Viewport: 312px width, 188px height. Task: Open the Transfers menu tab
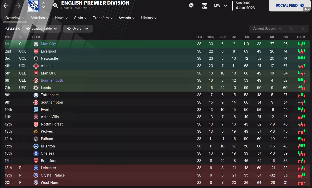click(x=103, y=18)
